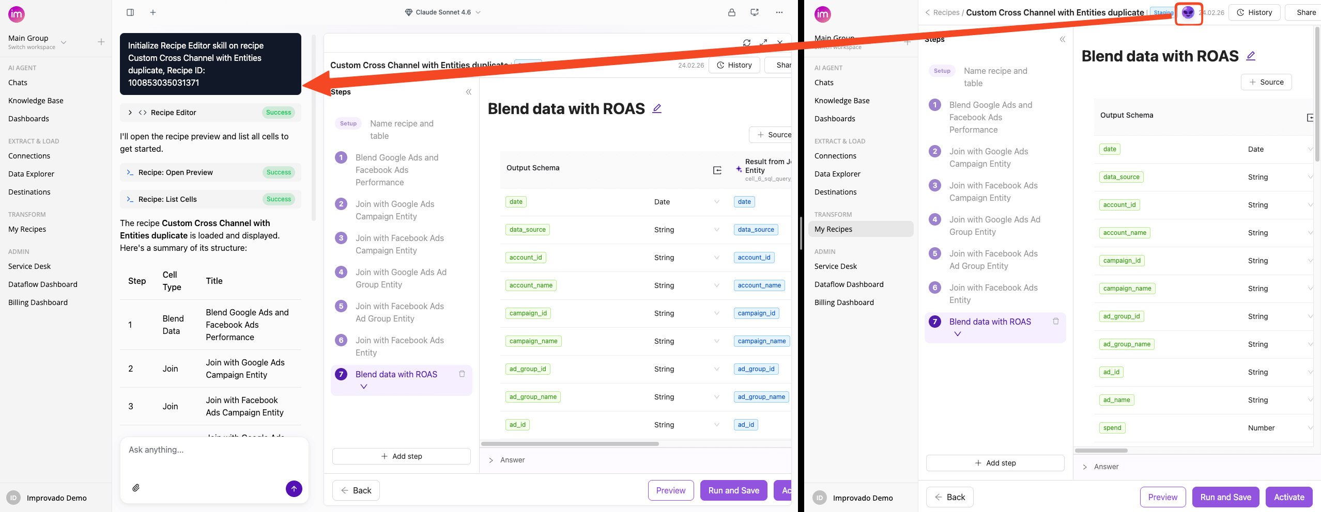Click the lock icon in chat header

731,12
